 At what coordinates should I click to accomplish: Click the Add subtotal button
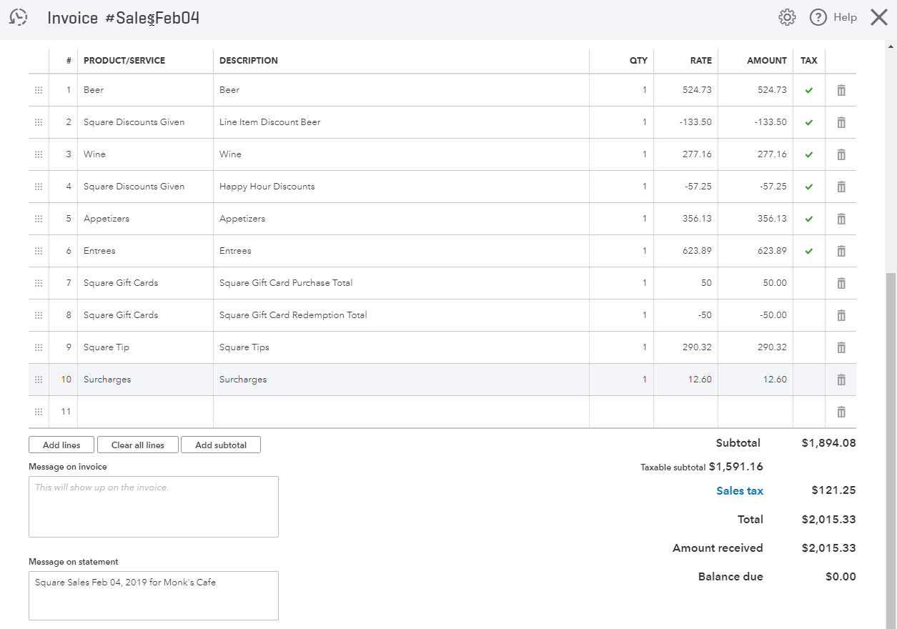point(221,445)
